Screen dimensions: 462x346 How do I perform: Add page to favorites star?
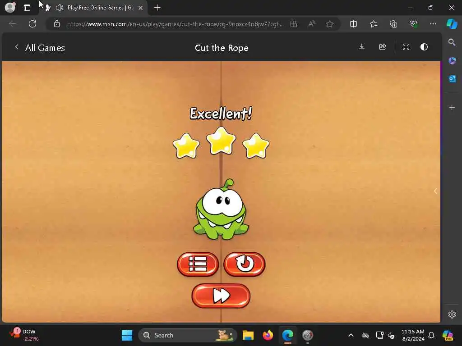tap(330, 24)
